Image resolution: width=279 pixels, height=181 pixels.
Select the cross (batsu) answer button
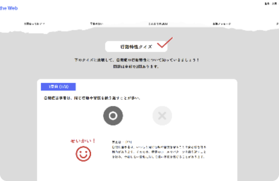click(x=162, y=116)
